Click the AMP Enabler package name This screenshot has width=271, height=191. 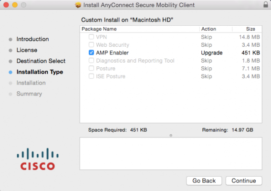point(112,53)
